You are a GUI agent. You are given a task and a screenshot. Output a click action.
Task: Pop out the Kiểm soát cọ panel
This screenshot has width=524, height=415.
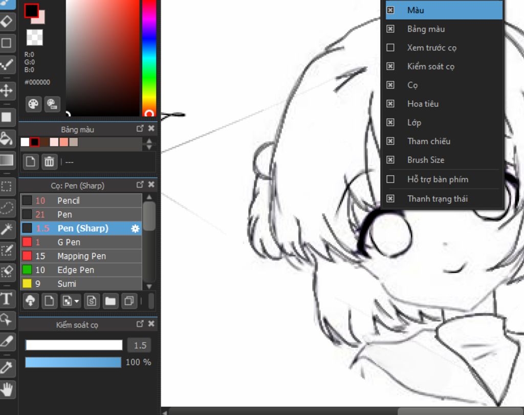140,324
